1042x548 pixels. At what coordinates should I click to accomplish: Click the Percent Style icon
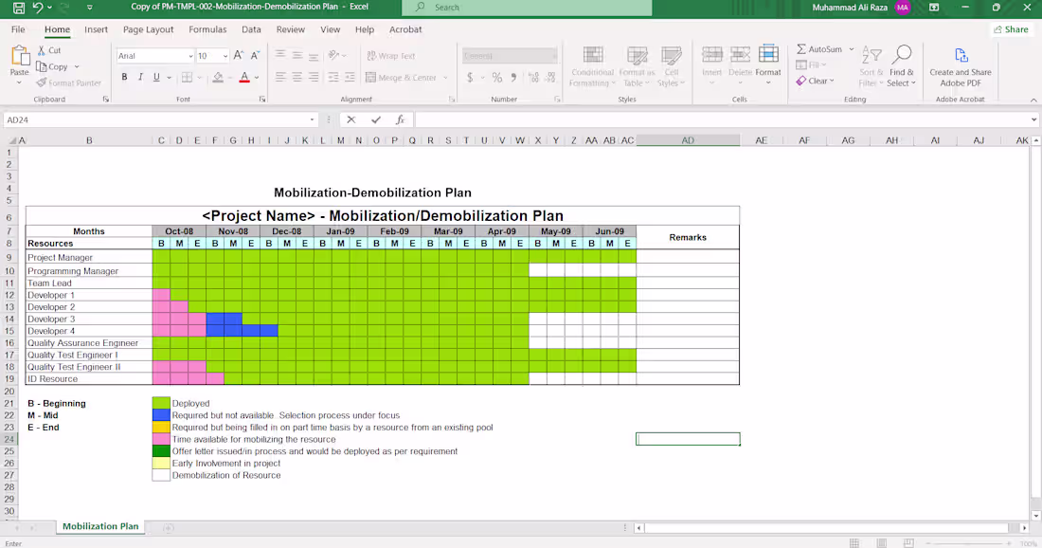[x=496, y=77]
